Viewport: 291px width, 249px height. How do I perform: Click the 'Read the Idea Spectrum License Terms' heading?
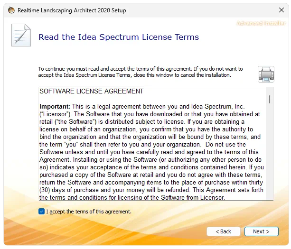[119, 37]
